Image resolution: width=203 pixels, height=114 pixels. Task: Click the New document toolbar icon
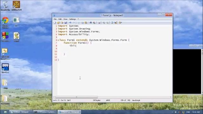click(55, 23)
